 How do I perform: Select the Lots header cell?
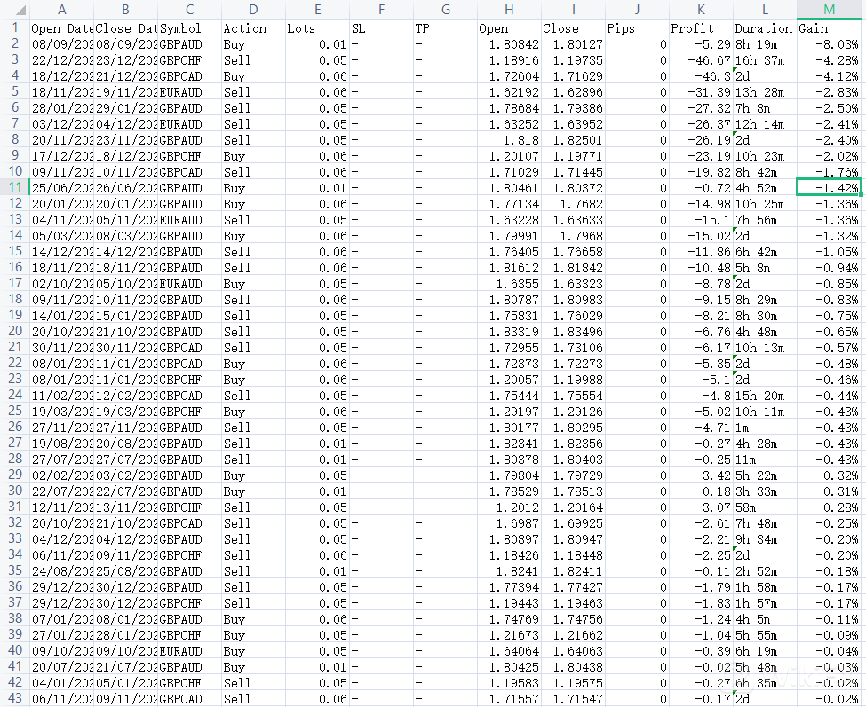coord(316,28)
